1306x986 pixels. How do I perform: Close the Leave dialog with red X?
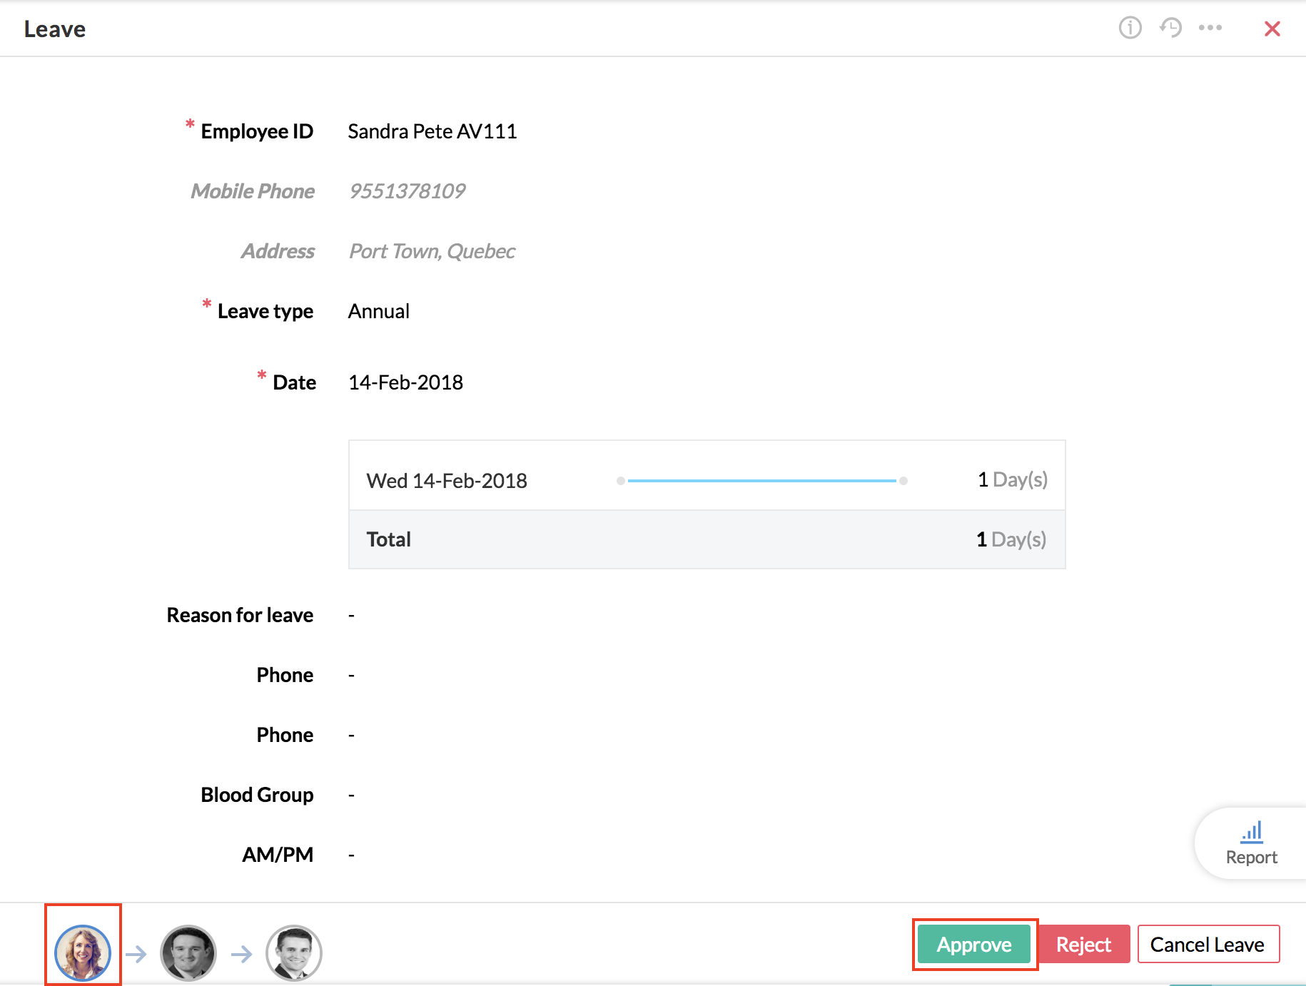[1272, 29]
